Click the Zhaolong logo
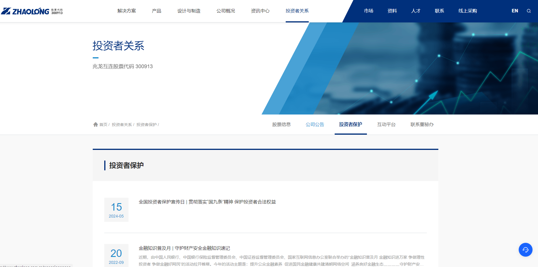Screen dimensions: 538x267 [32, 11]
